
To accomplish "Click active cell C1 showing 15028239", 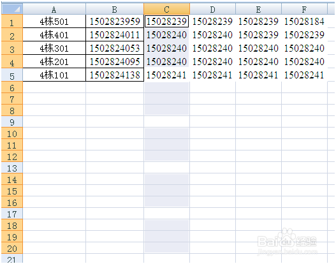I will click(x=166, y=21).
